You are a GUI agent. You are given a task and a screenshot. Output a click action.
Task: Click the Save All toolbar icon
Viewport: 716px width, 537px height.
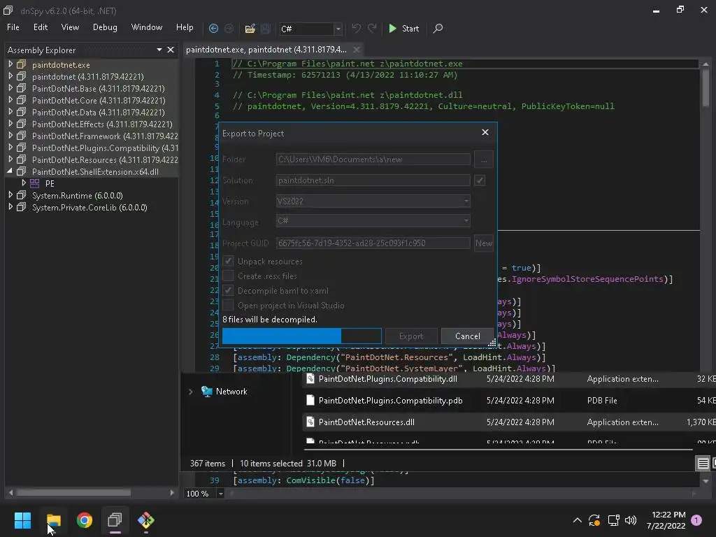pyautogui.click(x=265, y=29)
